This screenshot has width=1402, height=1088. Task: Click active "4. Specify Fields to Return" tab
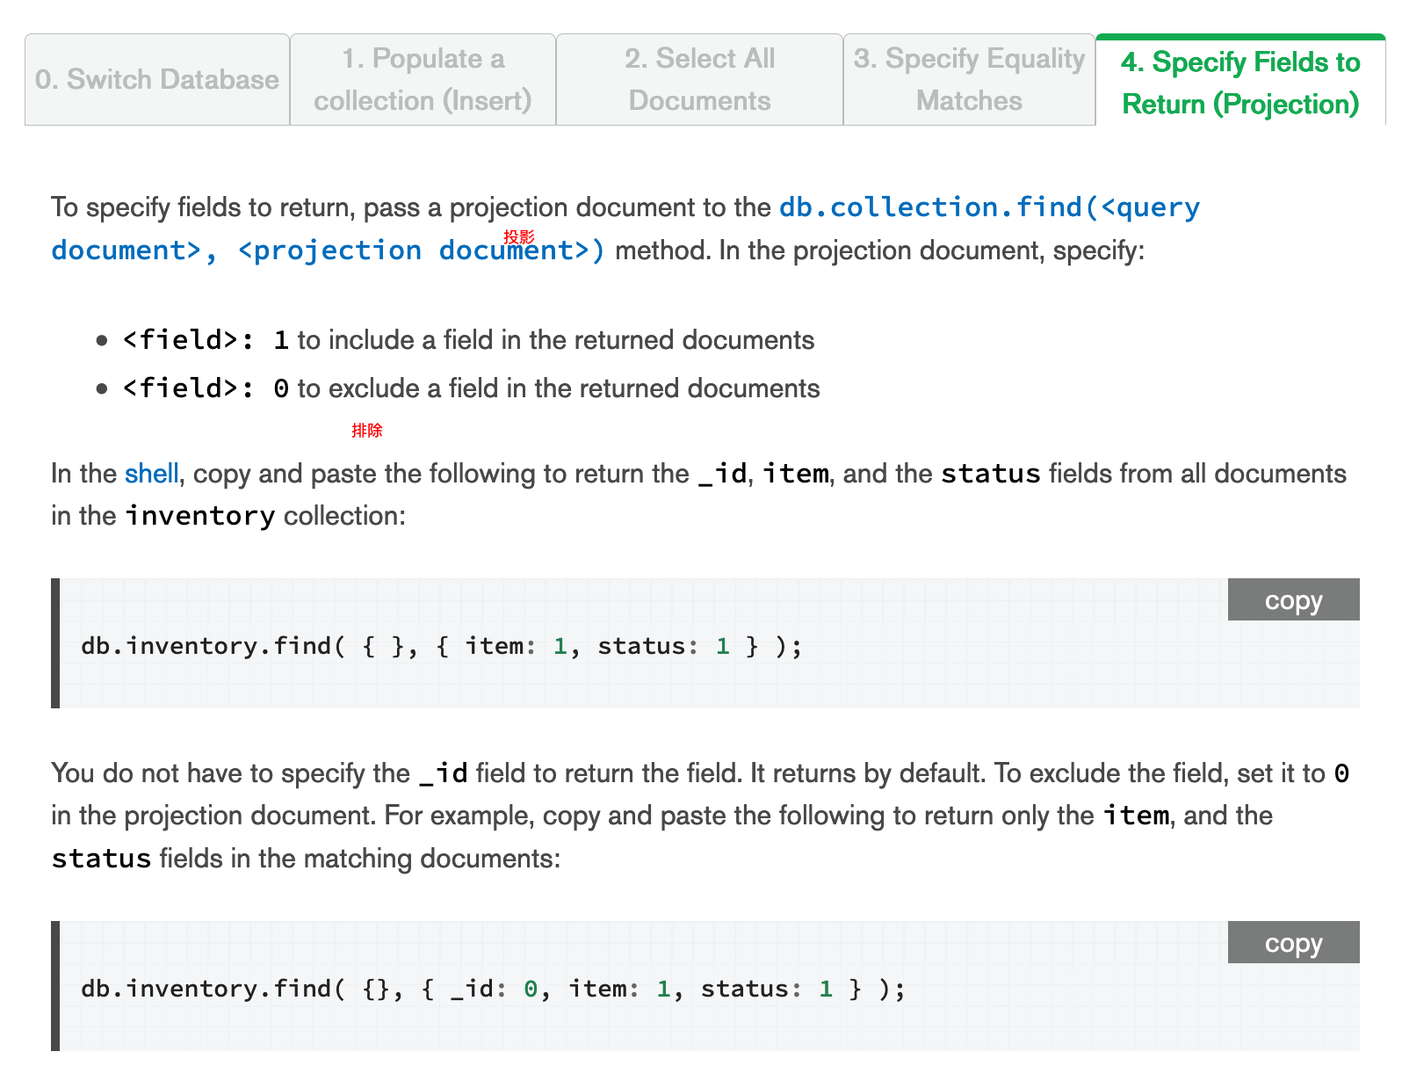pyautogui.click(x=1239, y=83)
